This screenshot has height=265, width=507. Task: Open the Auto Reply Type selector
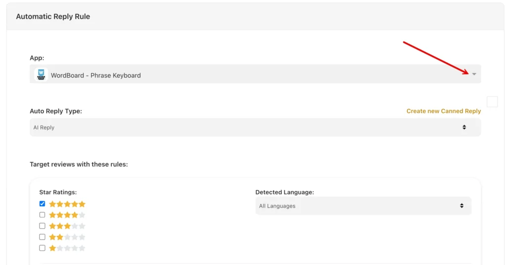coord(255,128)
